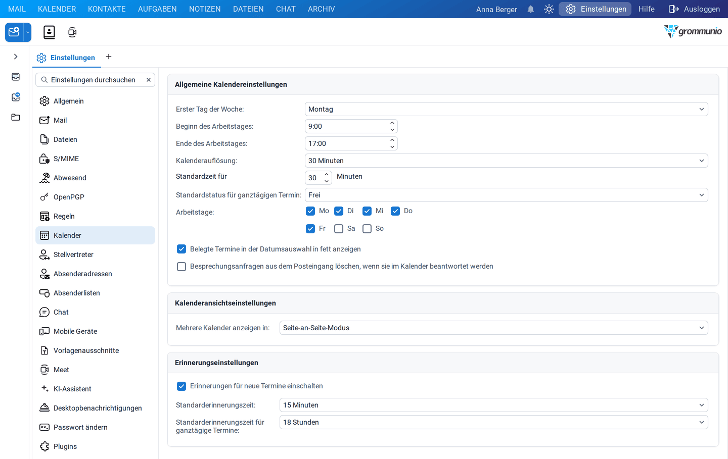Open the address book contact icon
728x459 pixels.
click(49, 32)
